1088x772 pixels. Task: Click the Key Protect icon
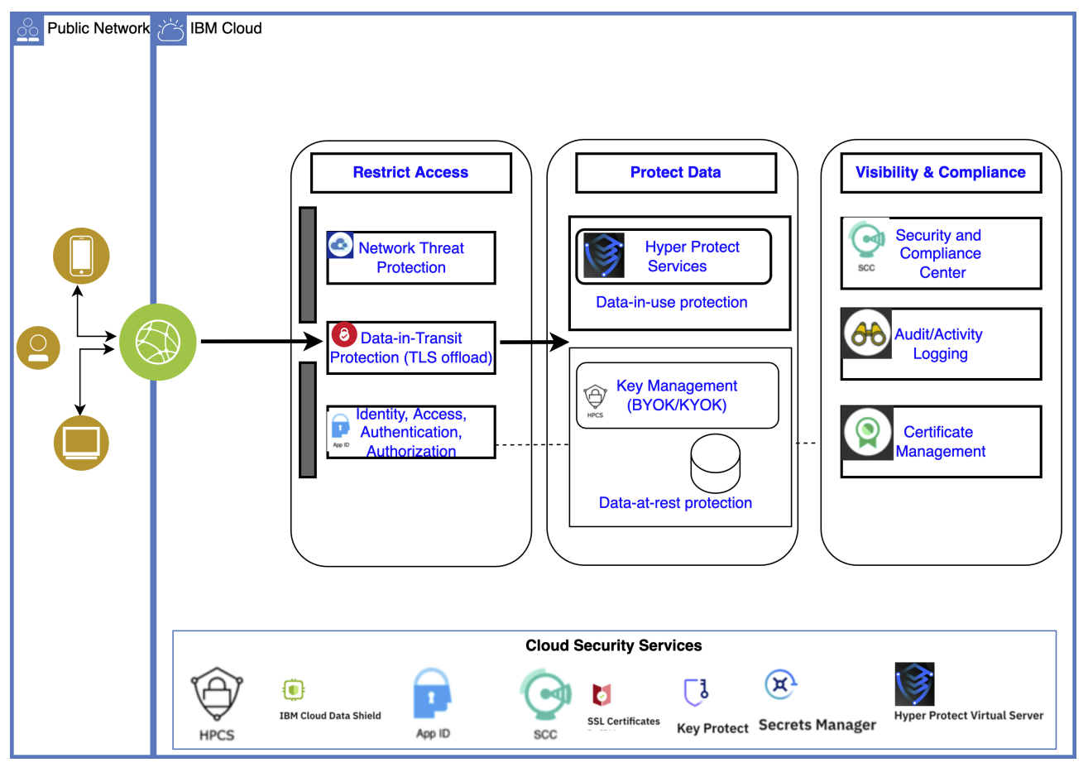[697, 692]
